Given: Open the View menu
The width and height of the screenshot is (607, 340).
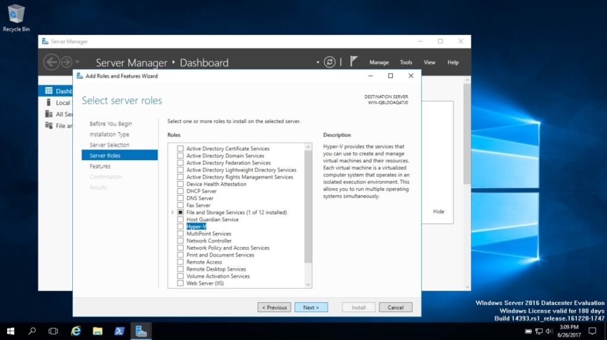Looking at the screenshot, I should pyautogui.click(x=429, y=62).
